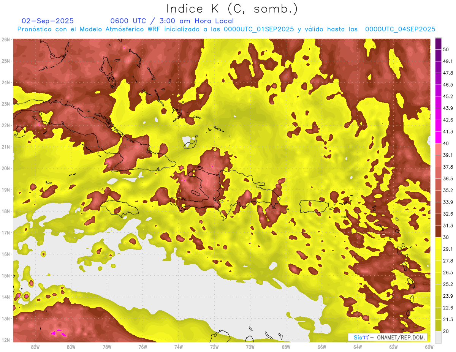Click the 25N latitude label

pos(6,61)
